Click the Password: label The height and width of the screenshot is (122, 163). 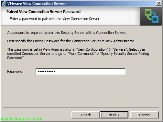(15, 71)
